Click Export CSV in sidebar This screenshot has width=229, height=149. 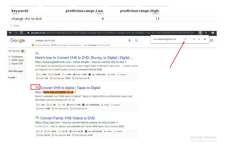coord(17,63)
